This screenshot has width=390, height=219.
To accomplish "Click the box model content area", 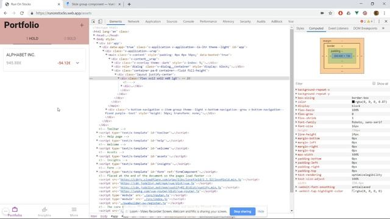I will pyautogui.click(x=342, y=56).
